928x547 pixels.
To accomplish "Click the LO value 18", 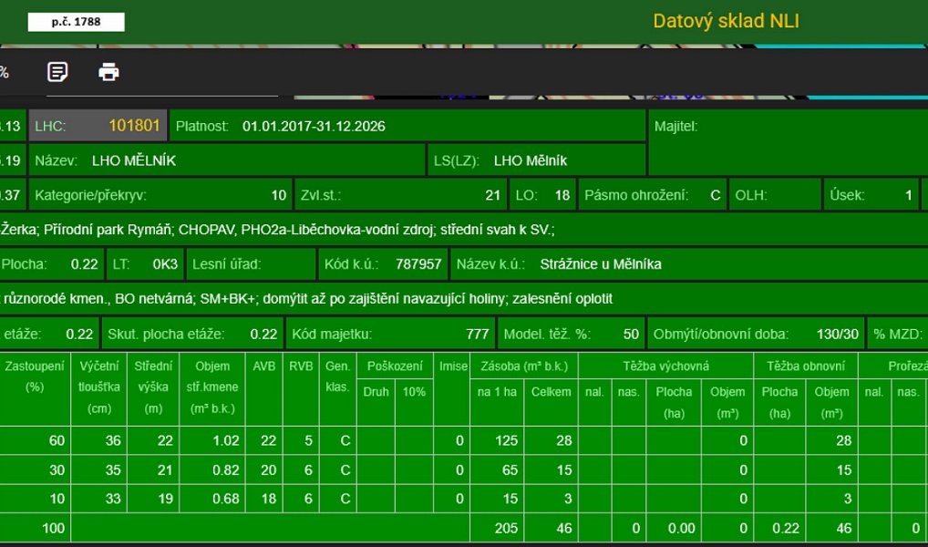I will pyautogui.click(x=562, y=195).
